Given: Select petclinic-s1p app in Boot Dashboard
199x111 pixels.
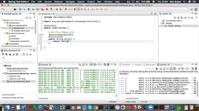Looking at the screenshot, I should (15, 76).
